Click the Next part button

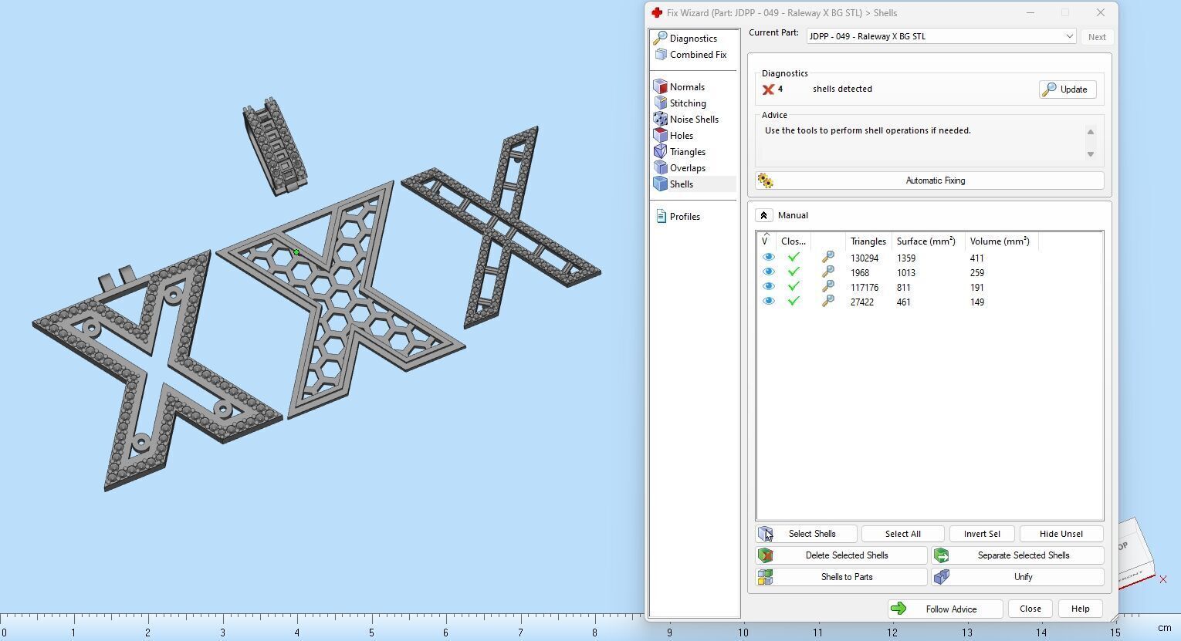click(1096, 37)
